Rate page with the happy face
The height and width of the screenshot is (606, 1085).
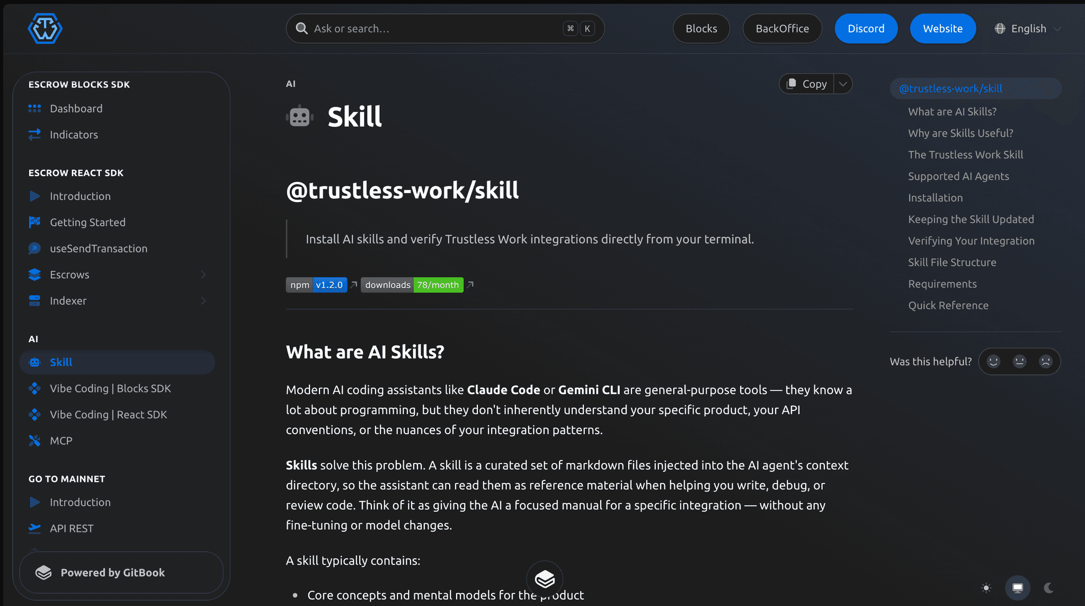pos(993,362)
